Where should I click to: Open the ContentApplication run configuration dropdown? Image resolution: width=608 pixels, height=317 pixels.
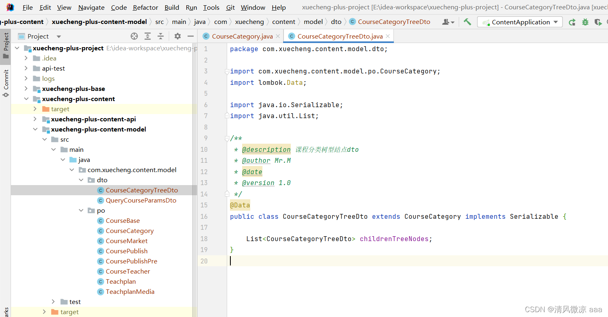pos(520,22)
